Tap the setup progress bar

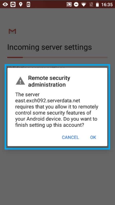coord(57,57)
